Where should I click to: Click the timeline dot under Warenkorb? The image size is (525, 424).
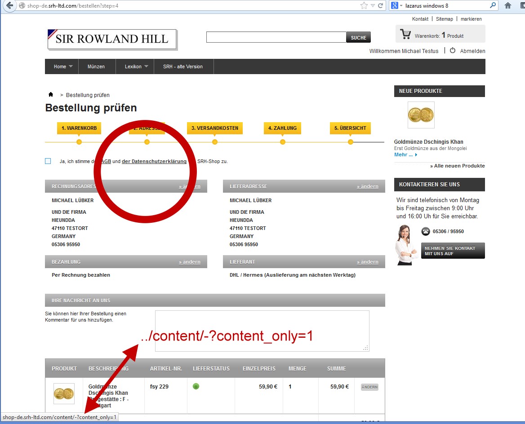79,142
